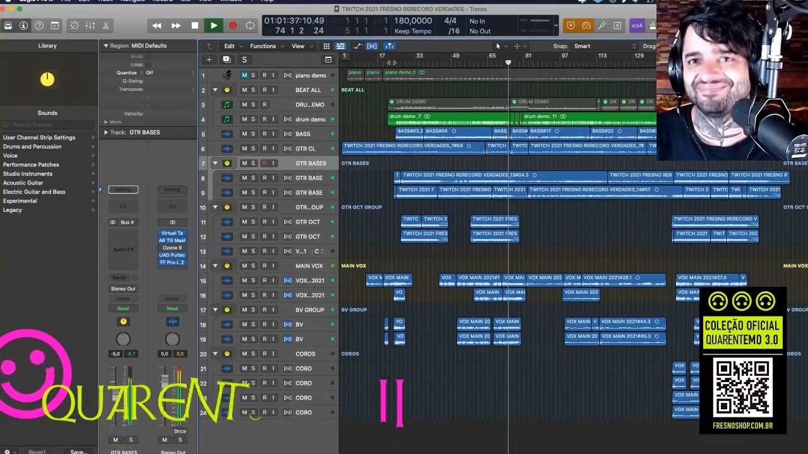This screenshot has height=454, width=808.
Task: Toggle the orange Replace mode button
Action: click(571, 26)
